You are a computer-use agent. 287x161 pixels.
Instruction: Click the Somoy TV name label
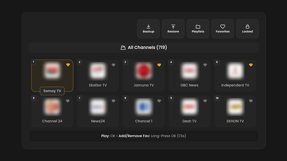tap(52, 91)
